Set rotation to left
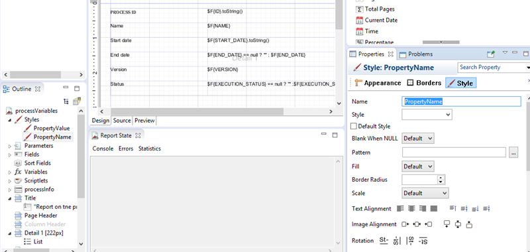The height and width of the screenshot is (252, 530). [x=396, y=241]
